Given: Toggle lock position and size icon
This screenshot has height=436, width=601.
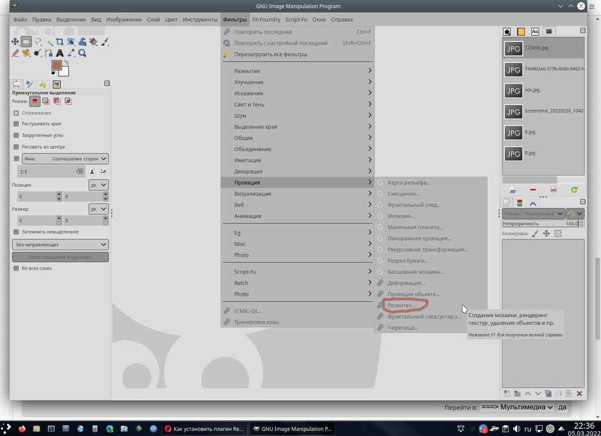Looking at the screenshot, I should (546, 233).
